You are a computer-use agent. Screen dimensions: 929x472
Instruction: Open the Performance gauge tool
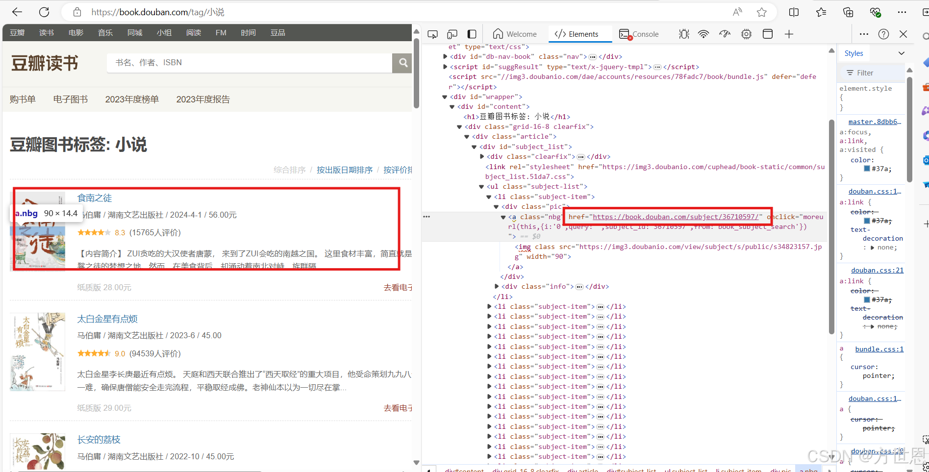point(725,34)
